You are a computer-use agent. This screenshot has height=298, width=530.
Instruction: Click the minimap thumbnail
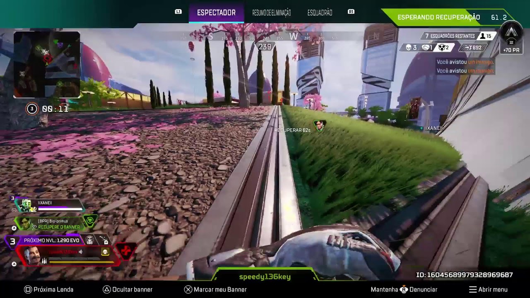pyautogui.click(x=47, y=65)
